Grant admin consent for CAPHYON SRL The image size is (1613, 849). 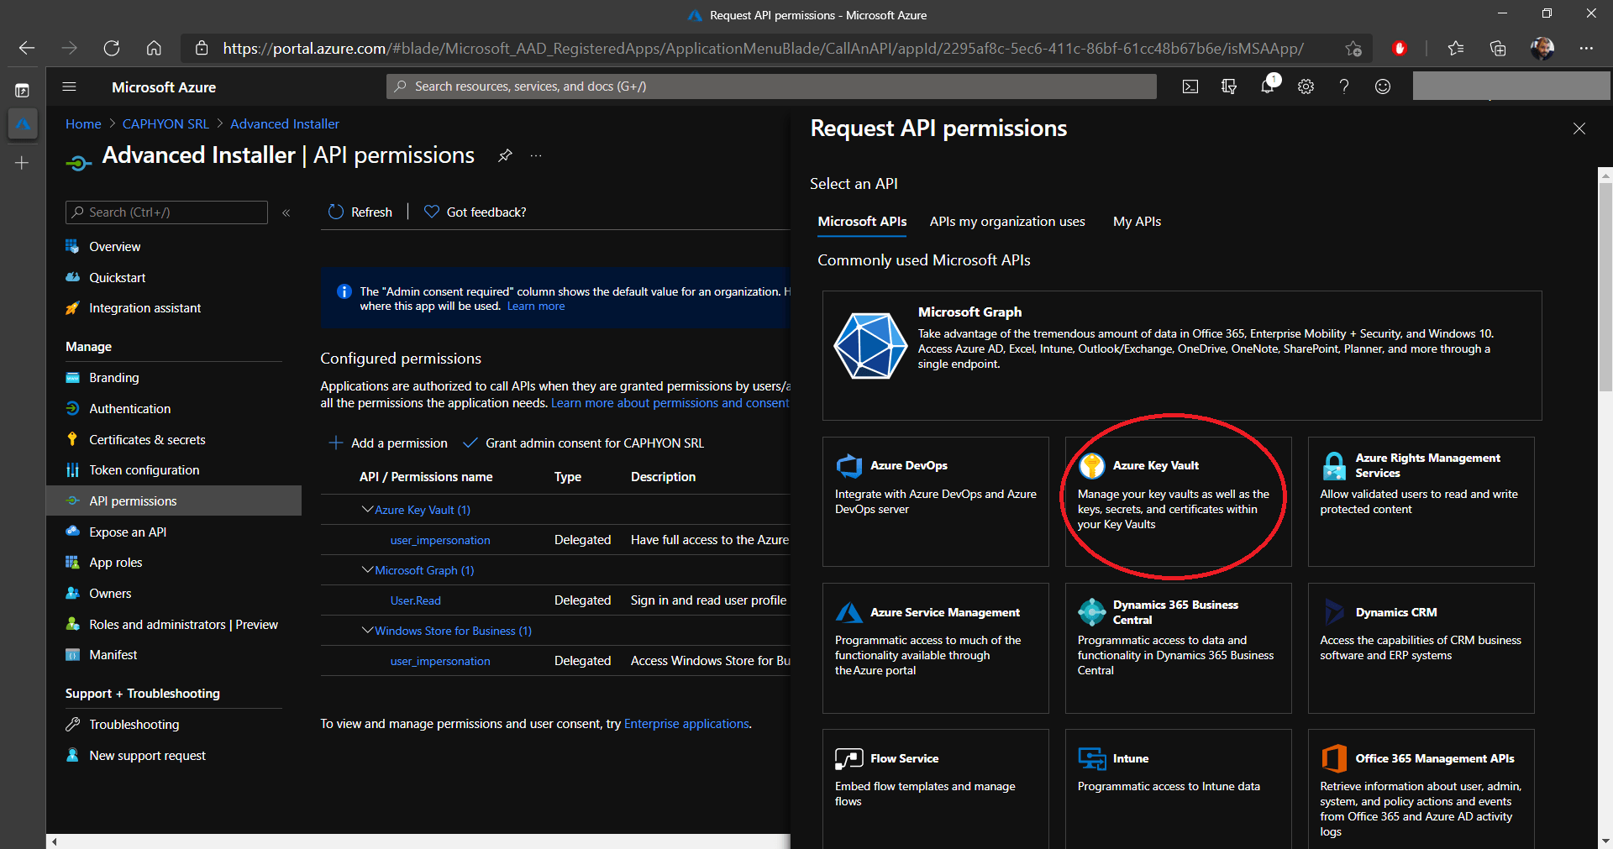(x=584, y=443)
